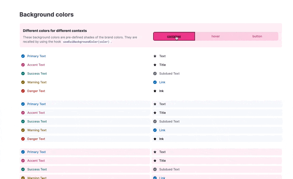
Task: Click the check icon beside Link in the gray-shaded list
Action: [x=155, y=130]
